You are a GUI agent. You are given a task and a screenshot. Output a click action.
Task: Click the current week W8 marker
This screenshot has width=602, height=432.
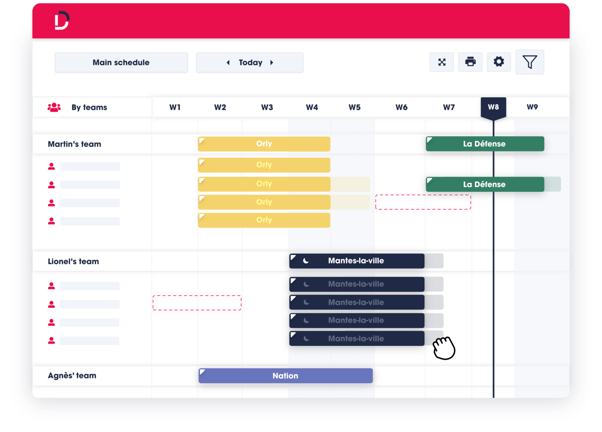coord(493,108)
